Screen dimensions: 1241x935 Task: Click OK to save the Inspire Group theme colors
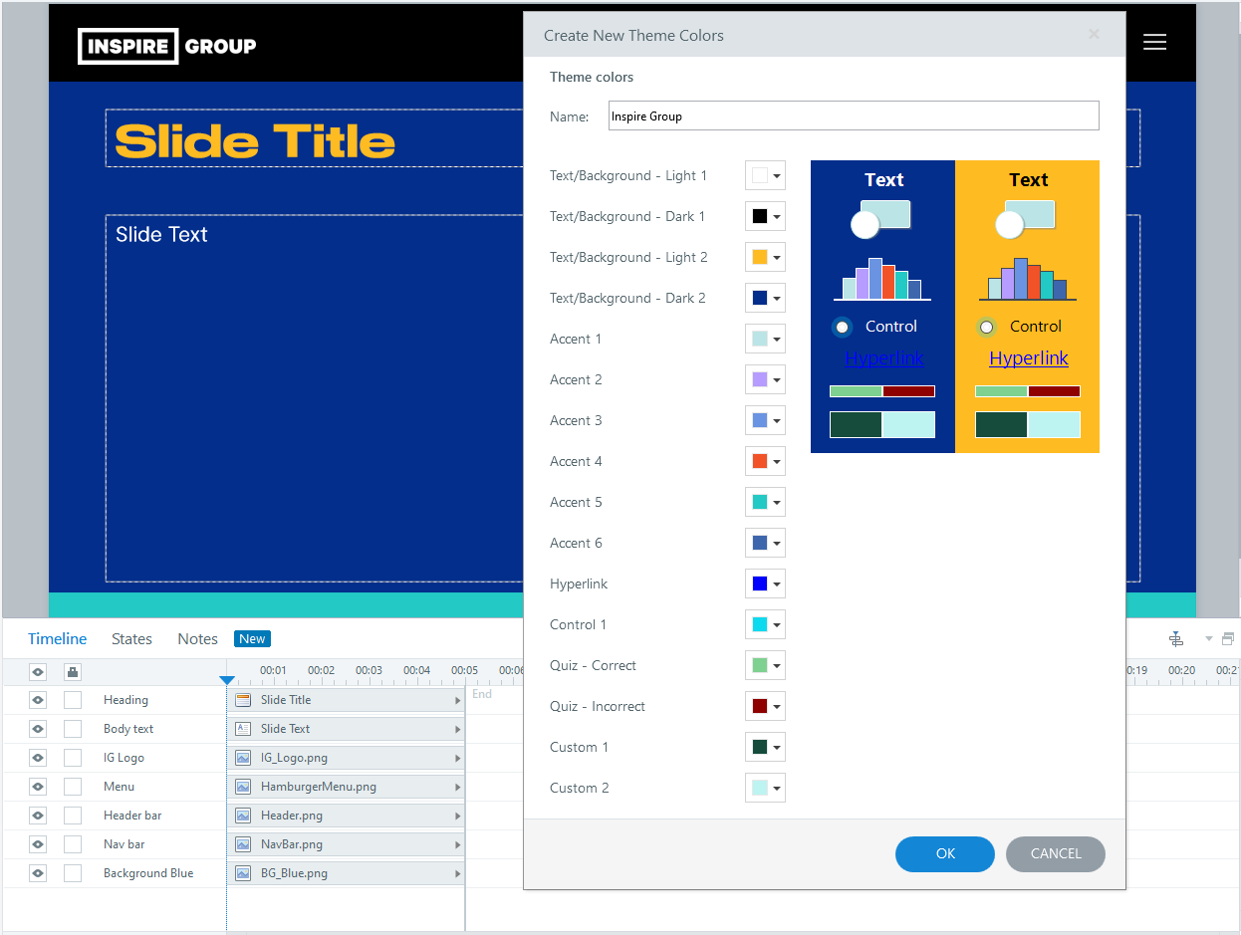click(944, 853)
